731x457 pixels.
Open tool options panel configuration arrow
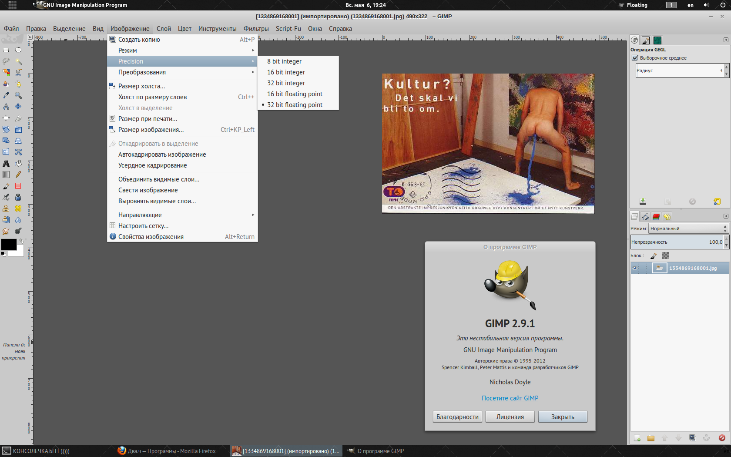[x=726, y=40]
